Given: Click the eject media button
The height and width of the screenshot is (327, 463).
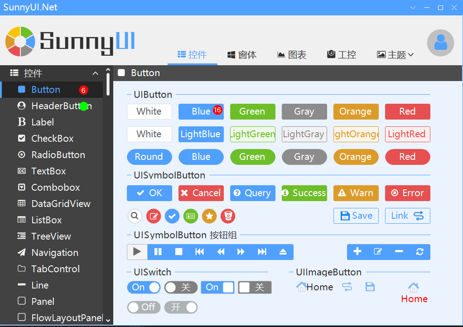Looking at the screenshot, I should [283, 252].
